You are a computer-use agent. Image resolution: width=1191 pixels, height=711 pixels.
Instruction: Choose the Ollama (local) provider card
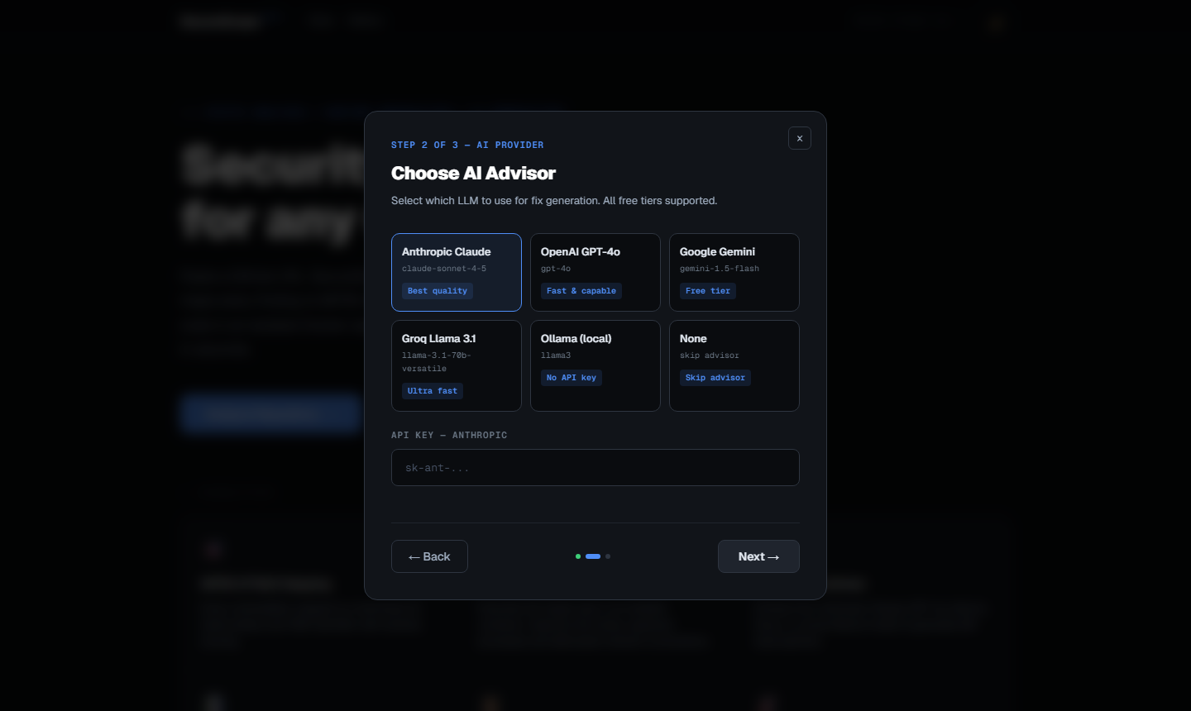coord(595,365)
